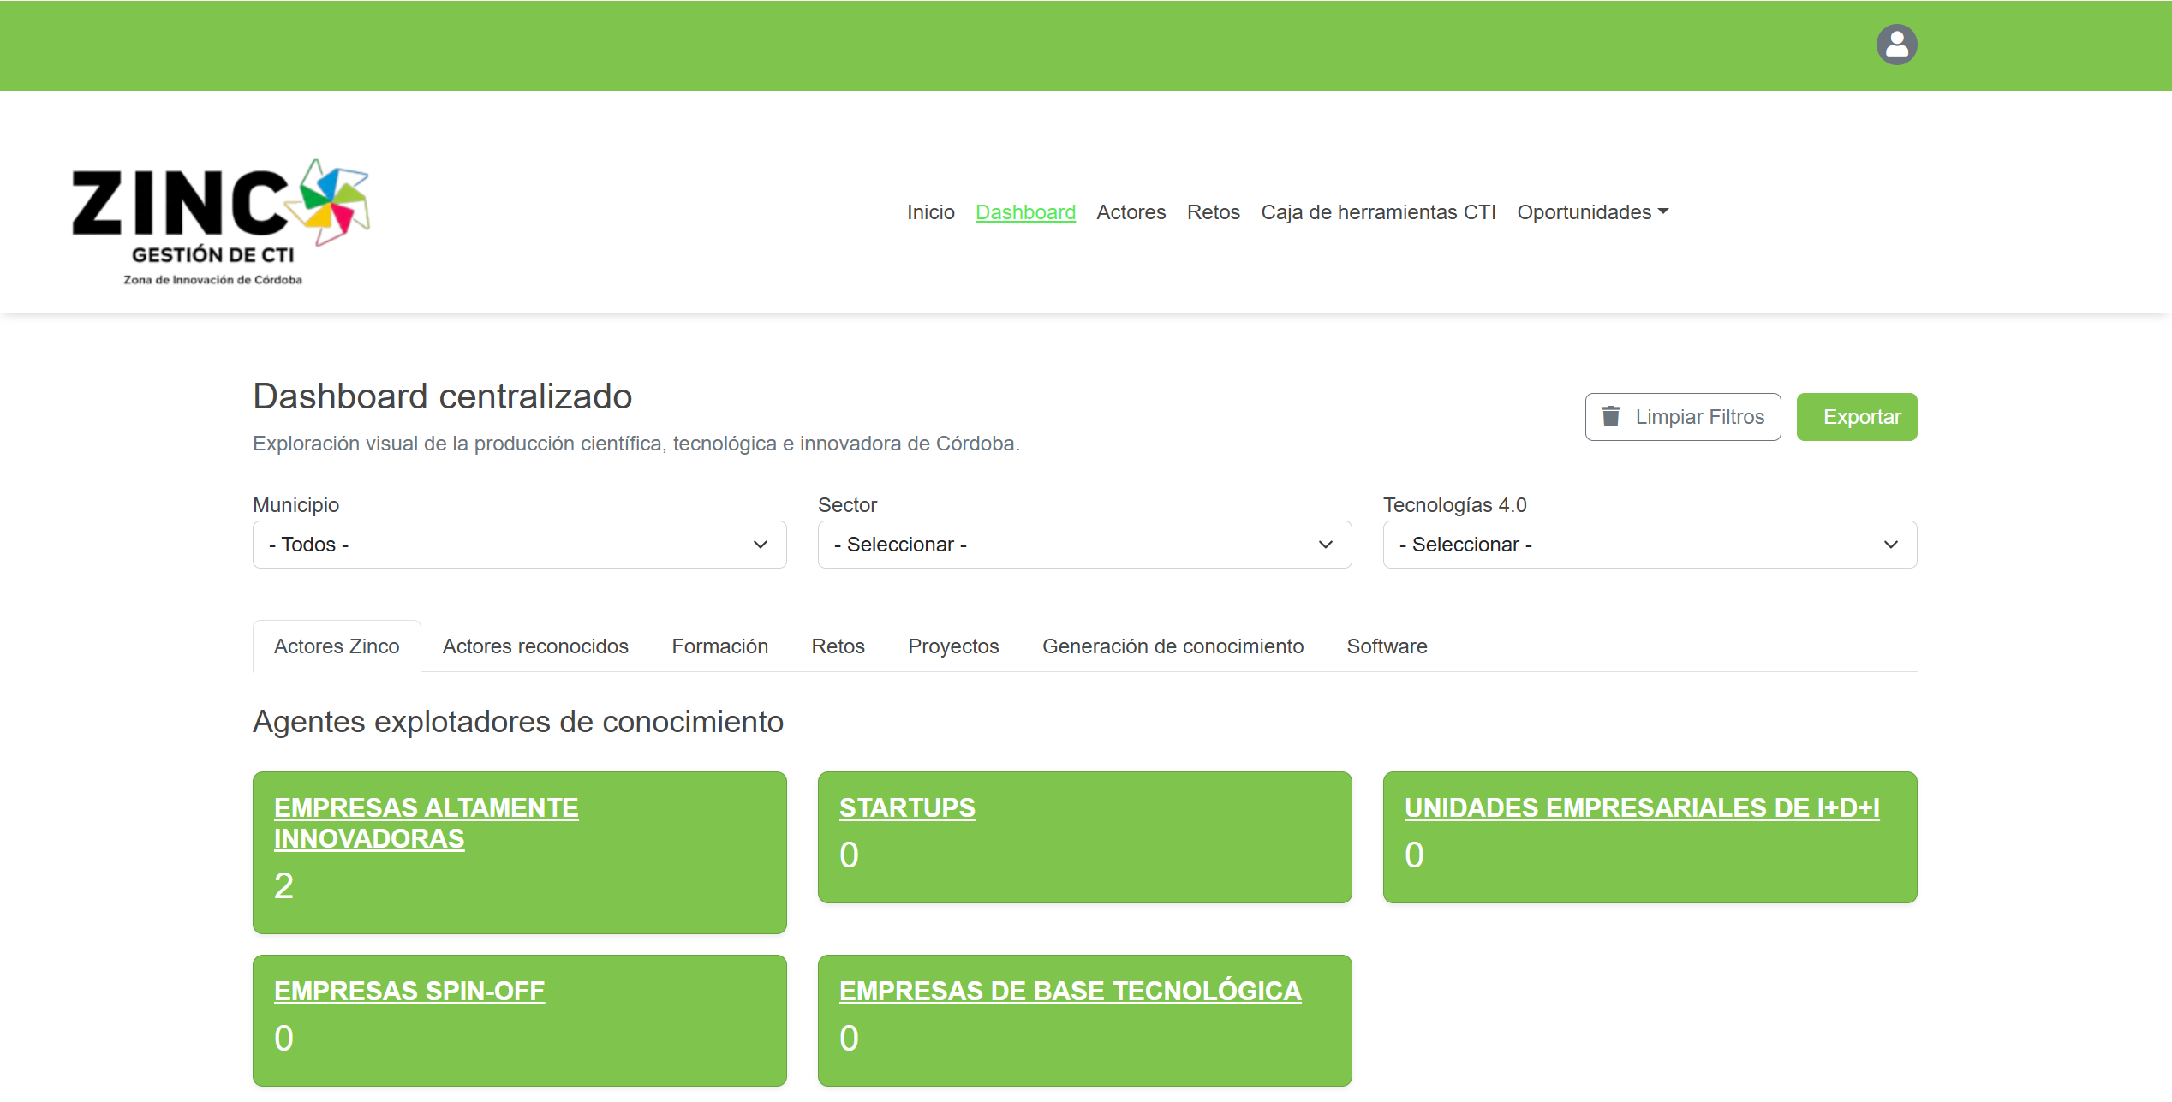Open the Sector dropdown
The width and height of the screenshot is (2172, 1102).
1083,545
